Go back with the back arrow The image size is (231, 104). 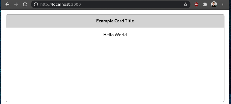coord(7,4)
